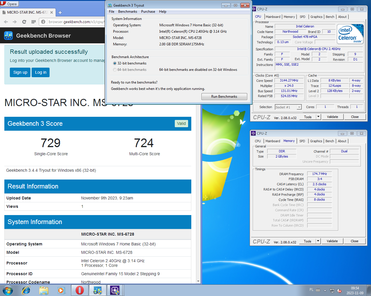
Task: Reload the Geekbench Browser page
Action: tap(24, 22)
